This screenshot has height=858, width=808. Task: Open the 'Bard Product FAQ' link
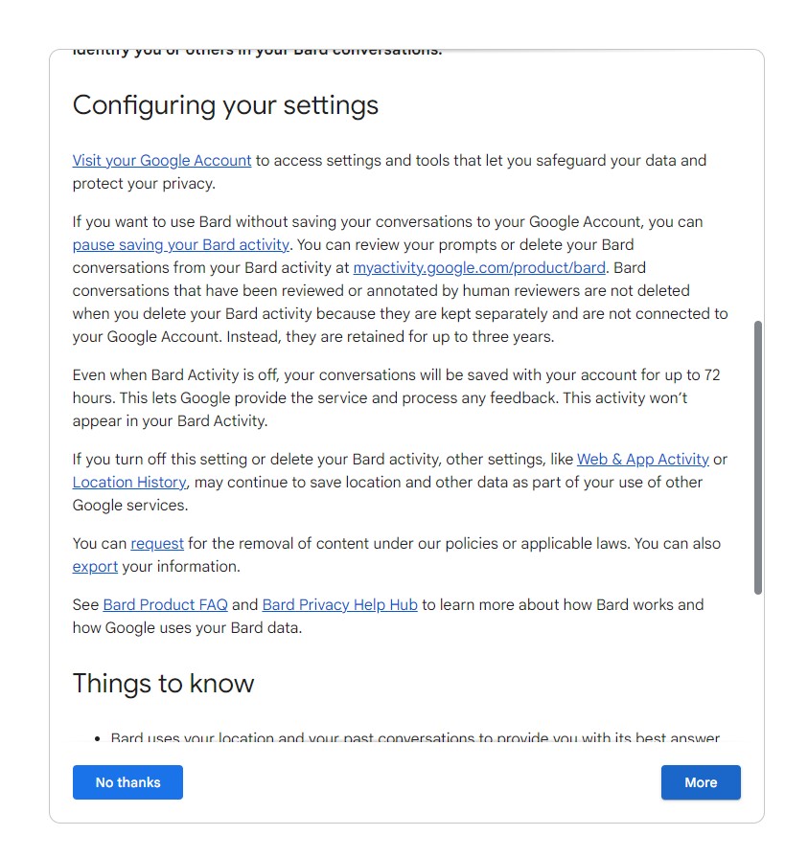click(x=165, y=605)
